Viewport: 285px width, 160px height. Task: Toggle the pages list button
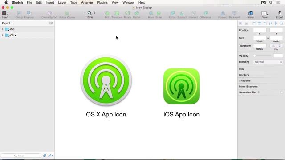(x=51, y=23)
